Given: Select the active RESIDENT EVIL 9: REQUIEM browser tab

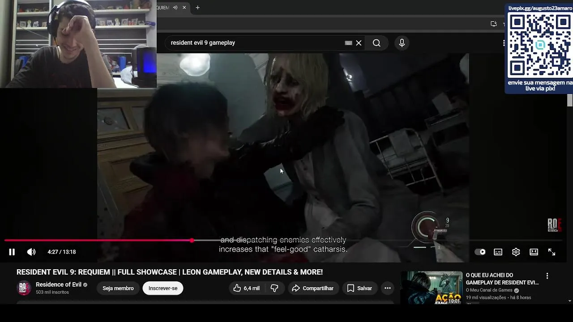Looking at the screenshot, I should click(172, 8).
